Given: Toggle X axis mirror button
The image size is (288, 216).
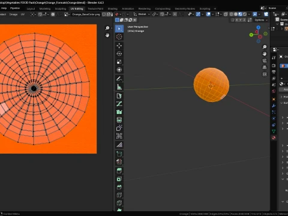Looking at the screenshot, I should (237, 20).
